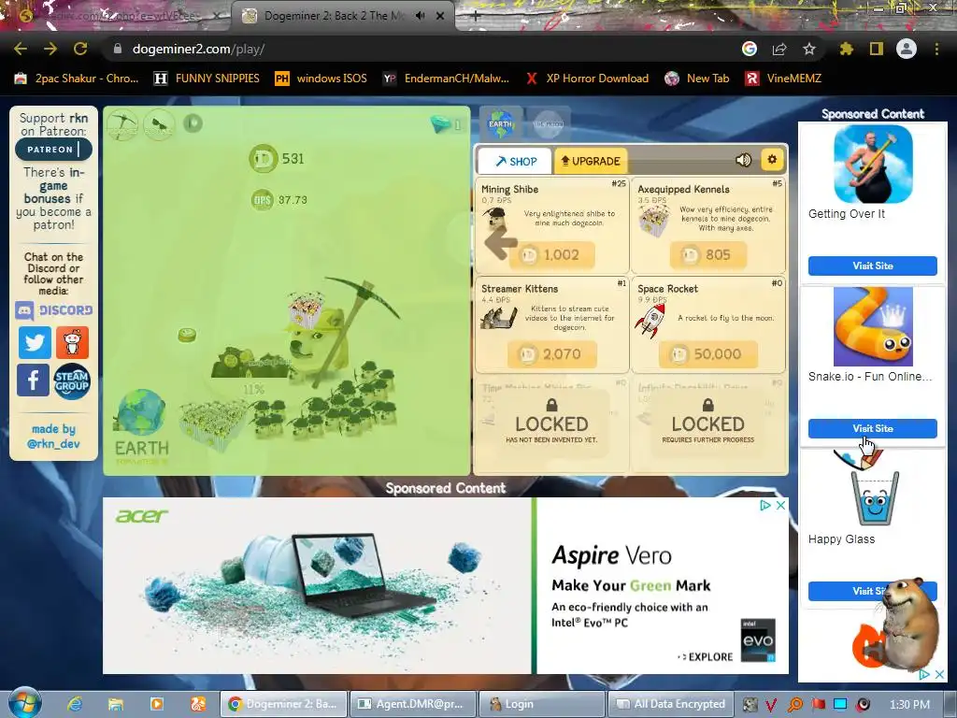Go back with browser back arrow
The image size is (957, 718).
pyautogui.click(x=21, y=49)
